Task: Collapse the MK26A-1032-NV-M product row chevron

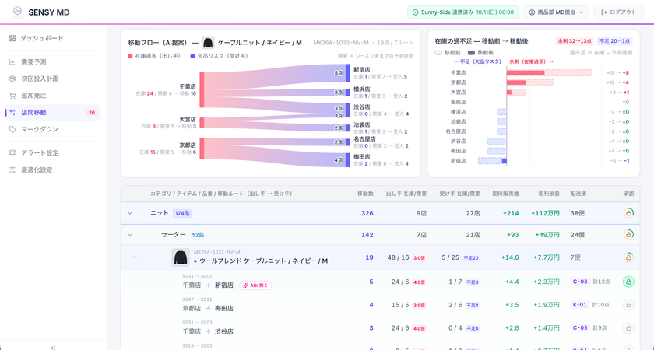Action: point(134,257)
